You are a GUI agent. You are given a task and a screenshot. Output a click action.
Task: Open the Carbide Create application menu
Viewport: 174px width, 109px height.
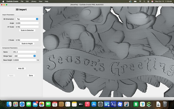point(12,2)
